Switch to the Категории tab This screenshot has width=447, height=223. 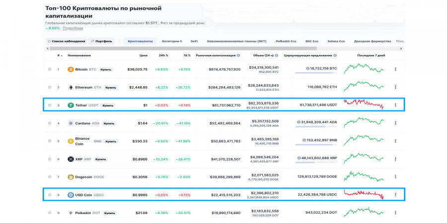coord(172,41)
